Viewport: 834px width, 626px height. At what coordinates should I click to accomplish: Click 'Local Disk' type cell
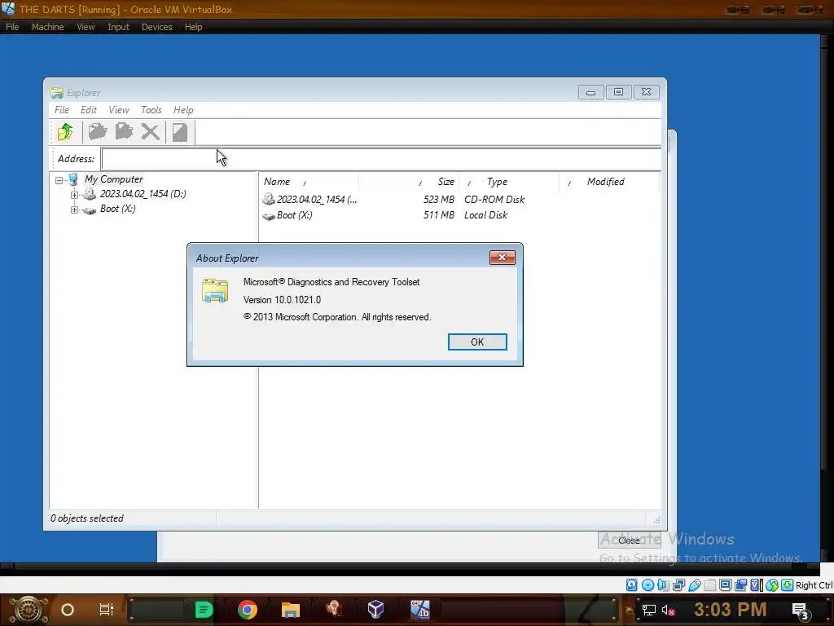[x=485, y=215]
